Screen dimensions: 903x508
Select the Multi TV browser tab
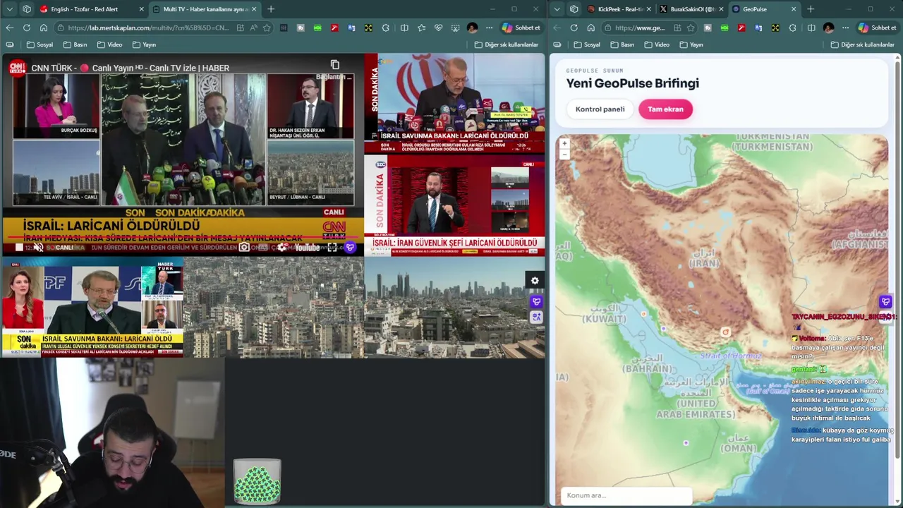coord(205,9)
